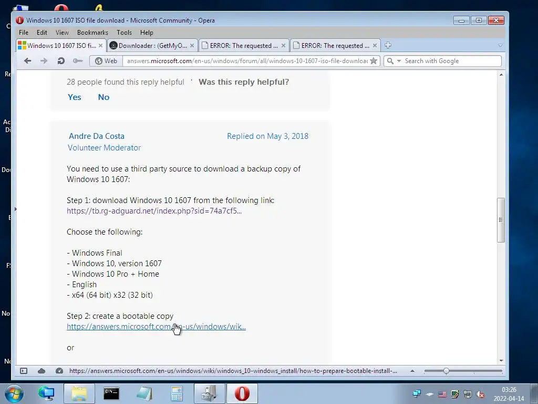The width and height of the screenshot is (538, 404).
Task: Click the muted volume tray icon
Action: [x=480, y=394]
